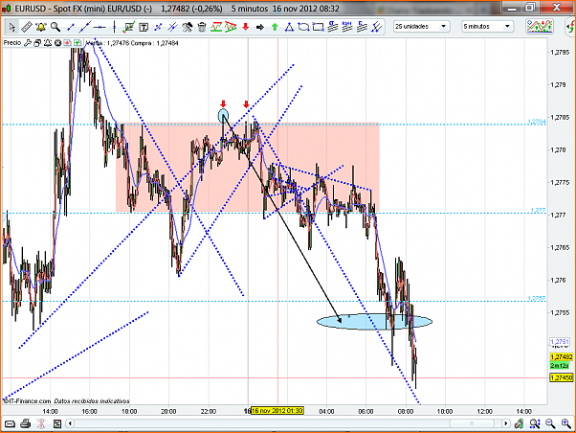
Task: Click the '16 nov 2012 01:30' date marker
Action: point(277,411)
